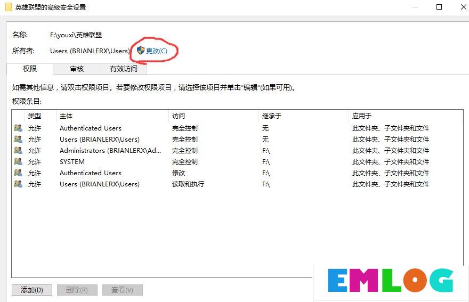
Task: Click the 添加(D) button
Action: (32, 290)
